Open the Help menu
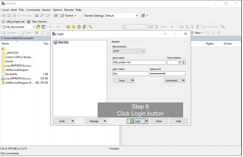Image resolution: width=243 pixels, height=157 pixels. (x=78, y=10)
